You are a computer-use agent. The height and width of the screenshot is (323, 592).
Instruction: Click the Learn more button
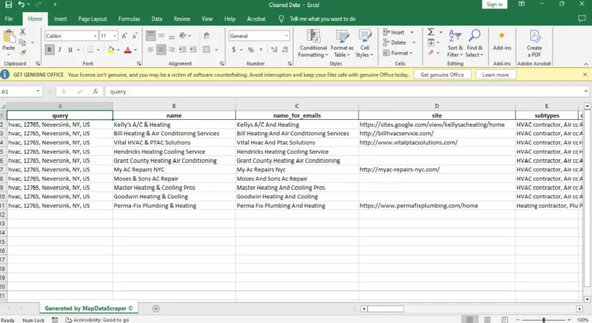[496, 75]
